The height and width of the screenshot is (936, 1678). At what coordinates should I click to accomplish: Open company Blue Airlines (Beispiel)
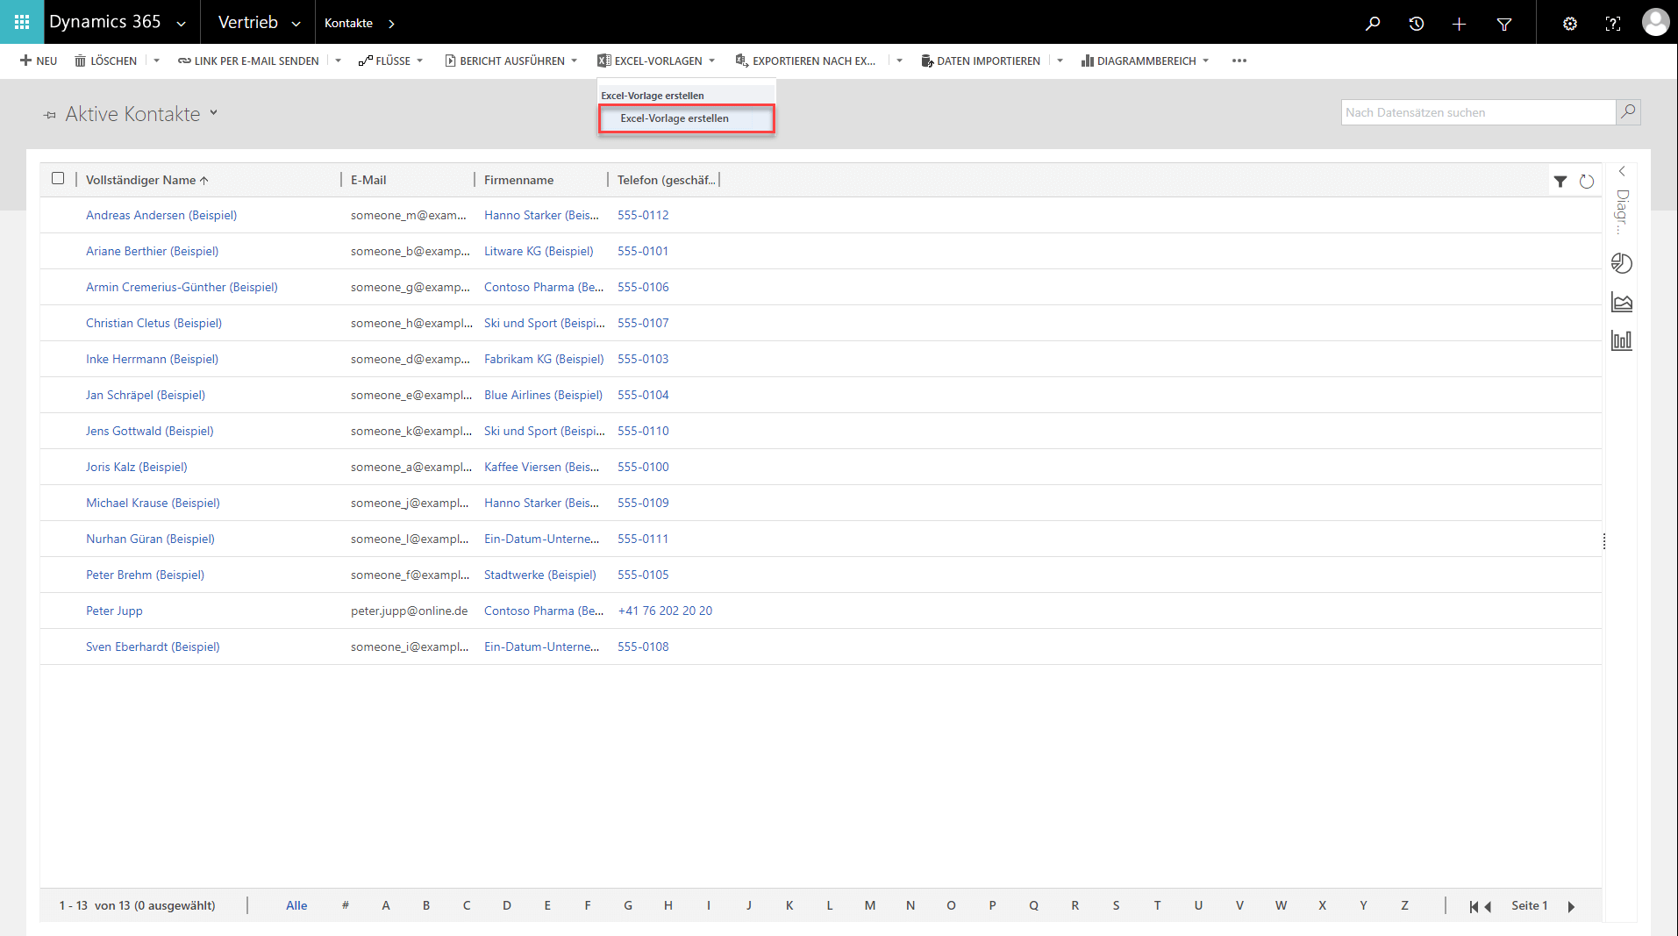pos(543,395)
